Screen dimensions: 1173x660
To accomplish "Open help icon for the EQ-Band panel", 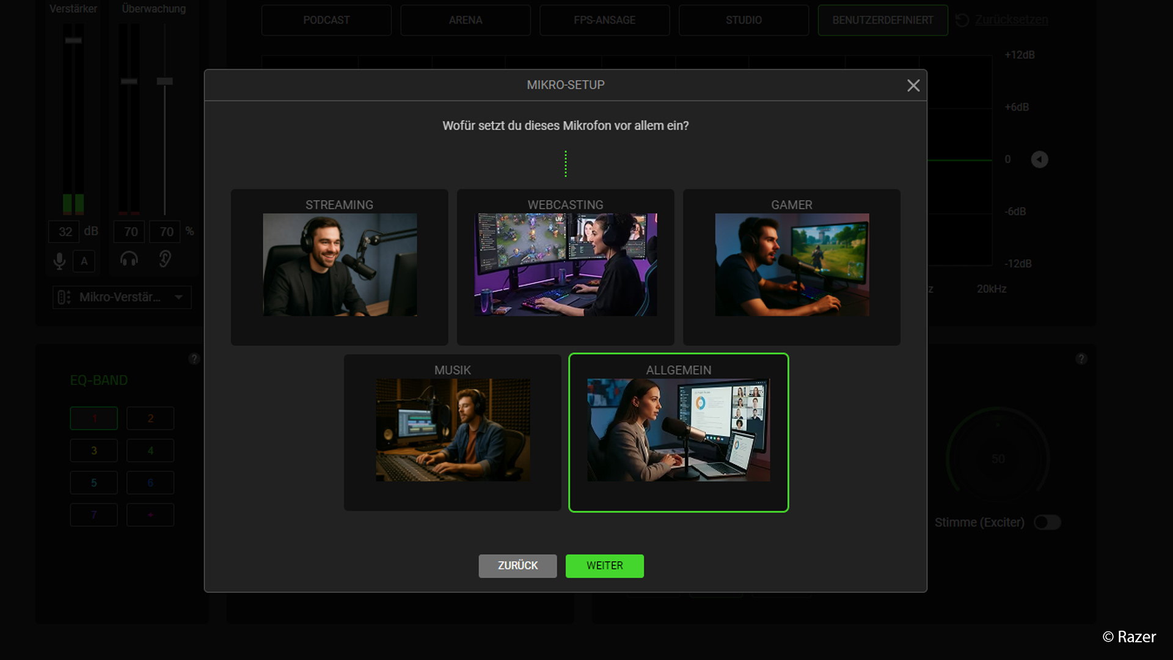I will click(x=194, y=359).
